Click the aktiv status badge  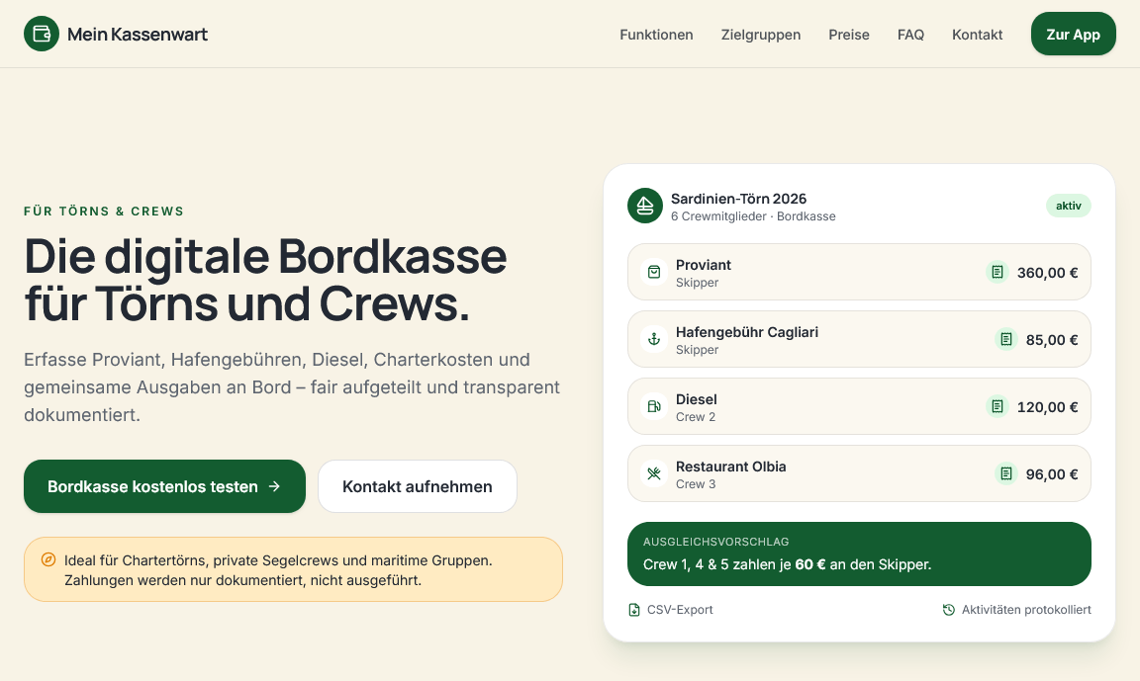1068,206
